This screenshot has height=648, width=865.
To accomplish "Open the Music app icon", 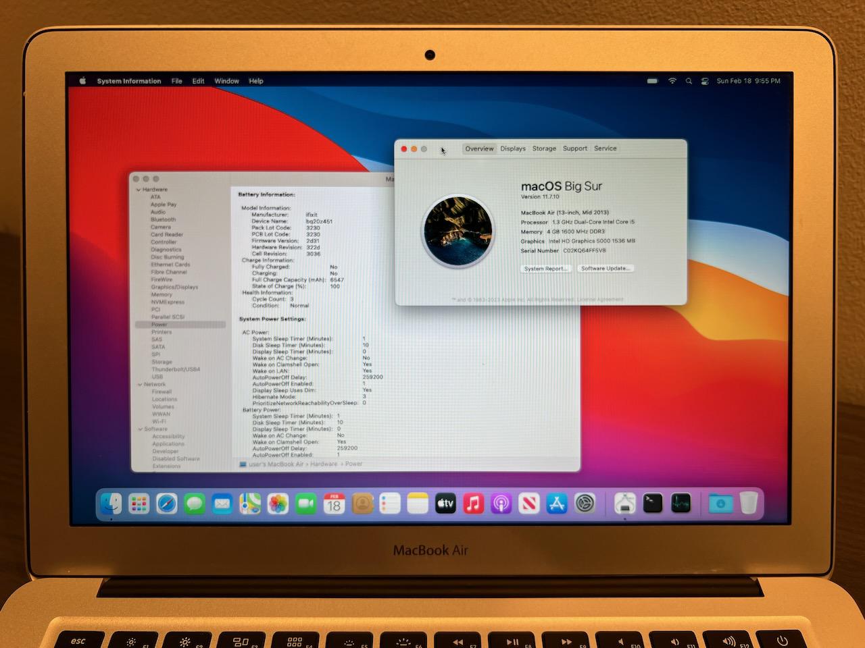I will point(473,504).
